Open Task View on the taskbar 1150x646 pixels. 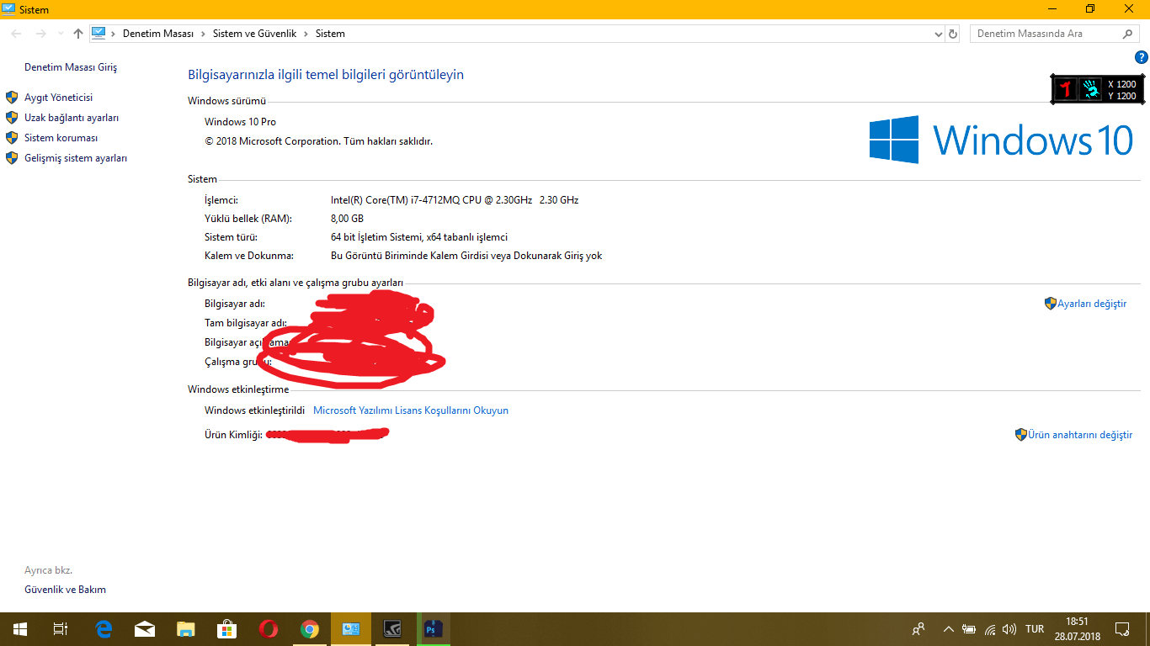pos(60,629)
